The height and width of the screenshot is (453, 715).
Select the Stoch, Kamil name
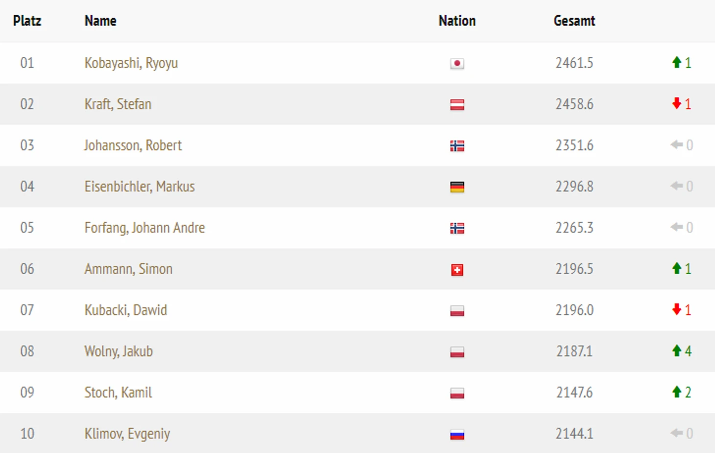tap(118, 392)
